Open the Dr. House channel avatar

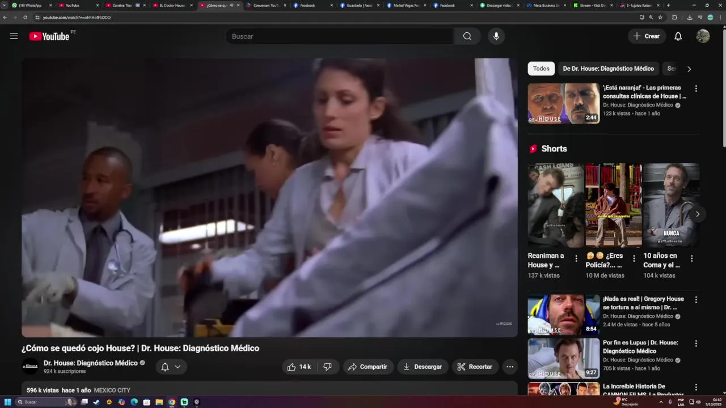tap(30, 367)
